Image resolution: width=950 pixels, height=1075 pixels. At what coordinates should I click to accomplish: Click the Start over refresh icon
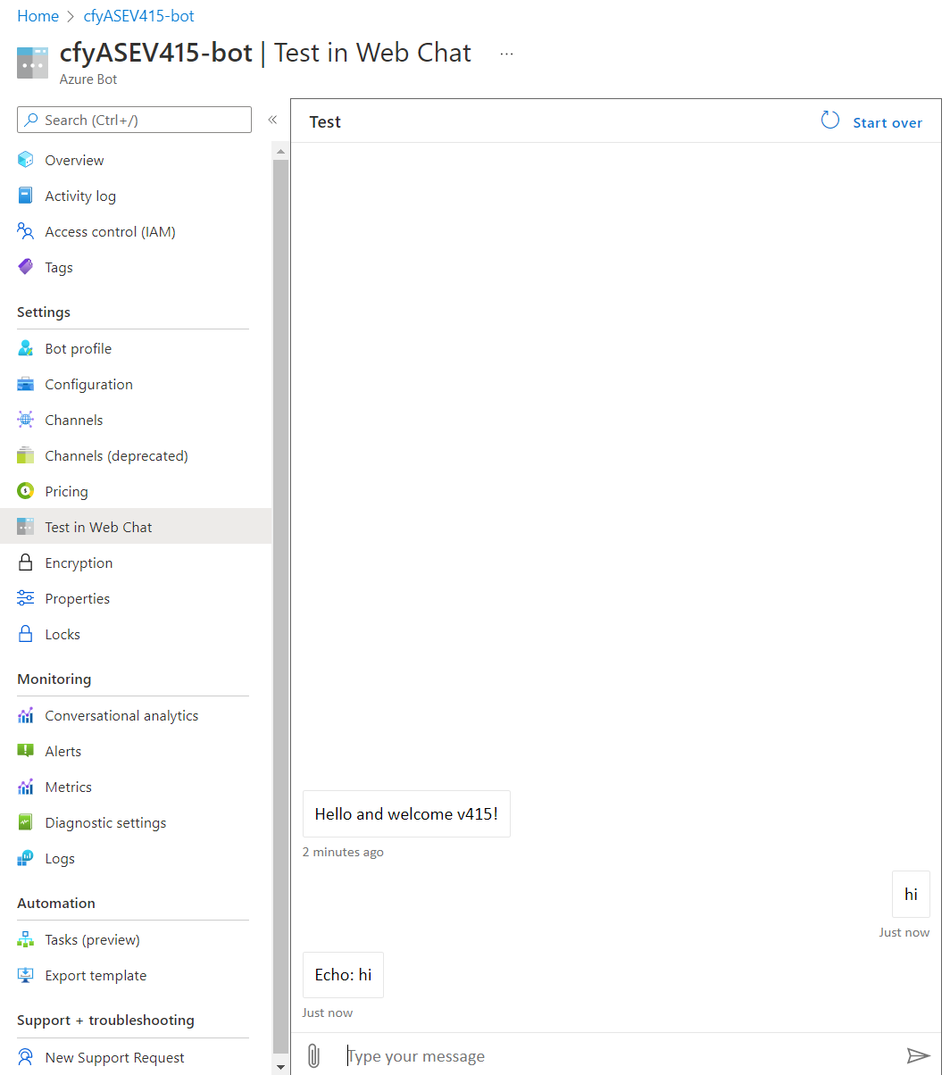pyautogui.click(x=829, y=119)
